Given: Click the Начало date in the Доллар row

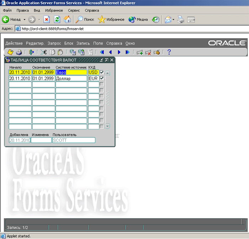Looking at the screenshot, I should [x=20, y=78].
